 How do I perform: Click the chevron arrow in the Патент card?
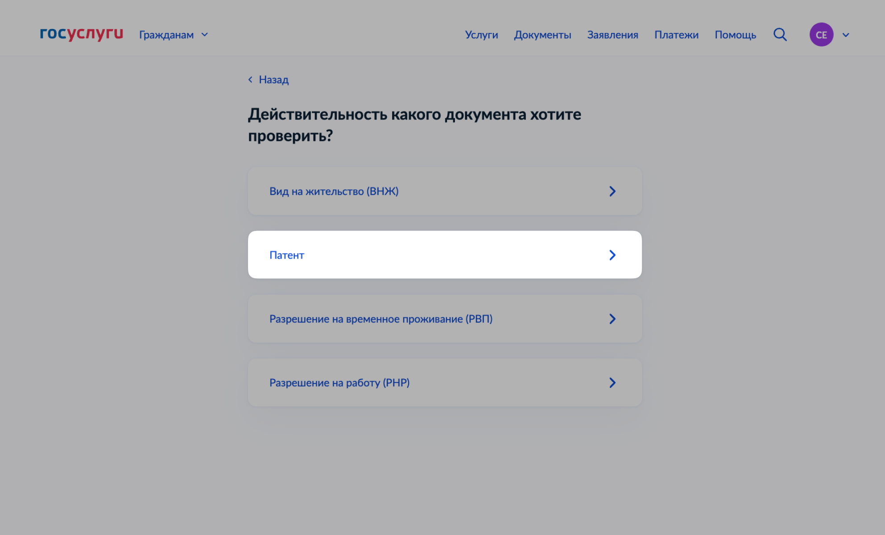tap(612, 255)
